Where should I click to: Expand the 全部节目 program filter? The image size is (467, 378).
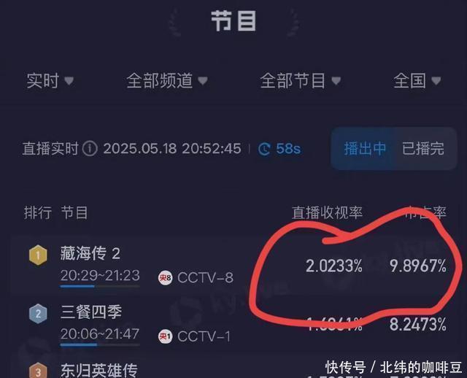pyautogui.click(x=300, y=81)
